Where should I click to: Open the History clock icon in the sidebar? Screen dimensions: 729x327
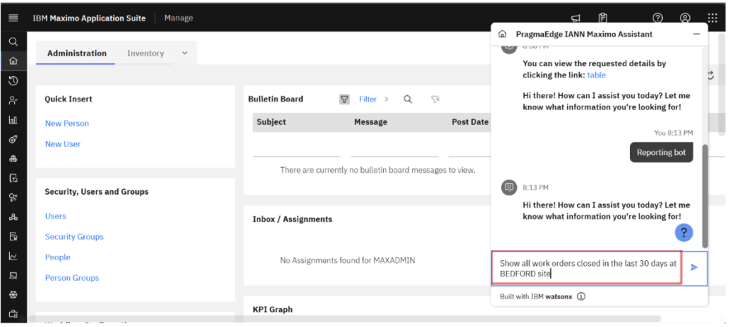(x=13, y=81)
